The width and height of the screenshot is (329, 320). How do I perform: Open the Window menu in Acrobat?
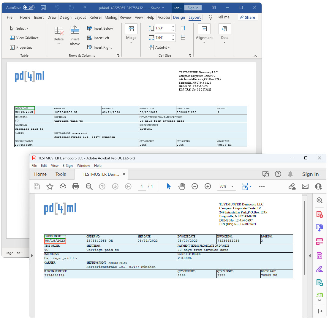coord(83,165)
